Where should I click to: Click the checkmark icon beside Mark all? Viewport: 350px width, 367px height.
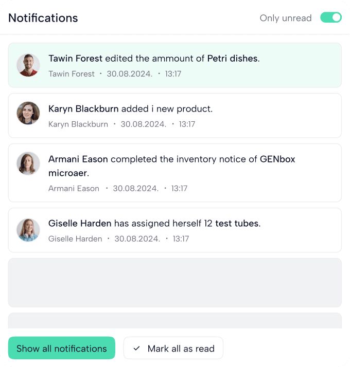click(x=136, y=348)
